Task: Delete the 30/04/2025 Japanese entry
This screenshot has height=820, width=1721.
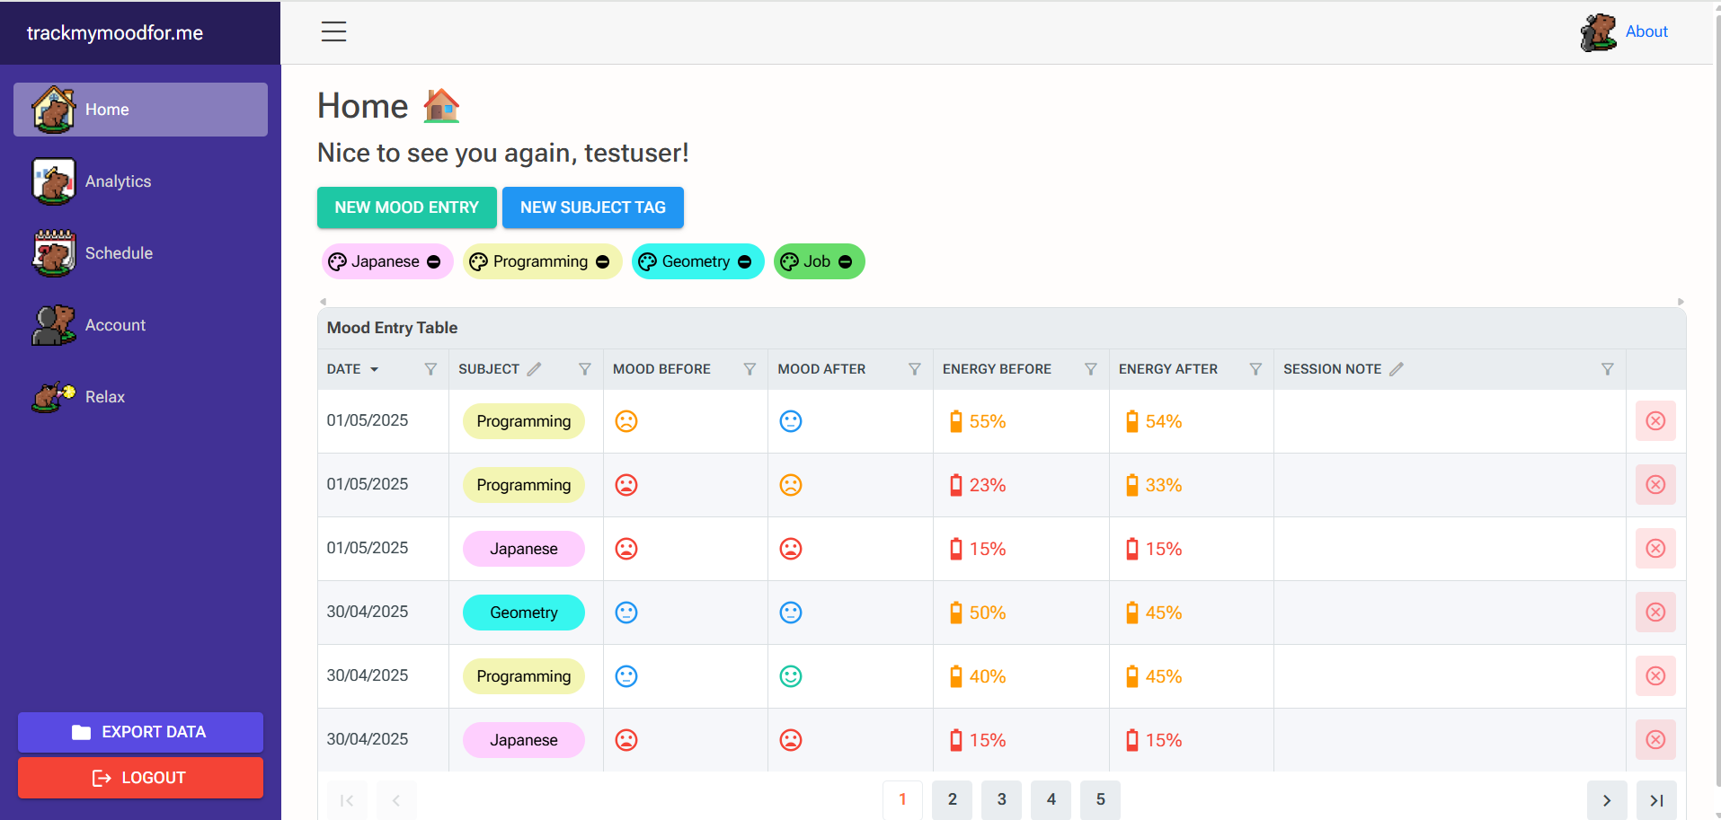Action: click(1655, 740)
